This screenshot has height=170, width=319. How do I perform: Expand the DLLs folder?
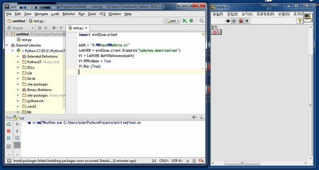click(18, 68)
